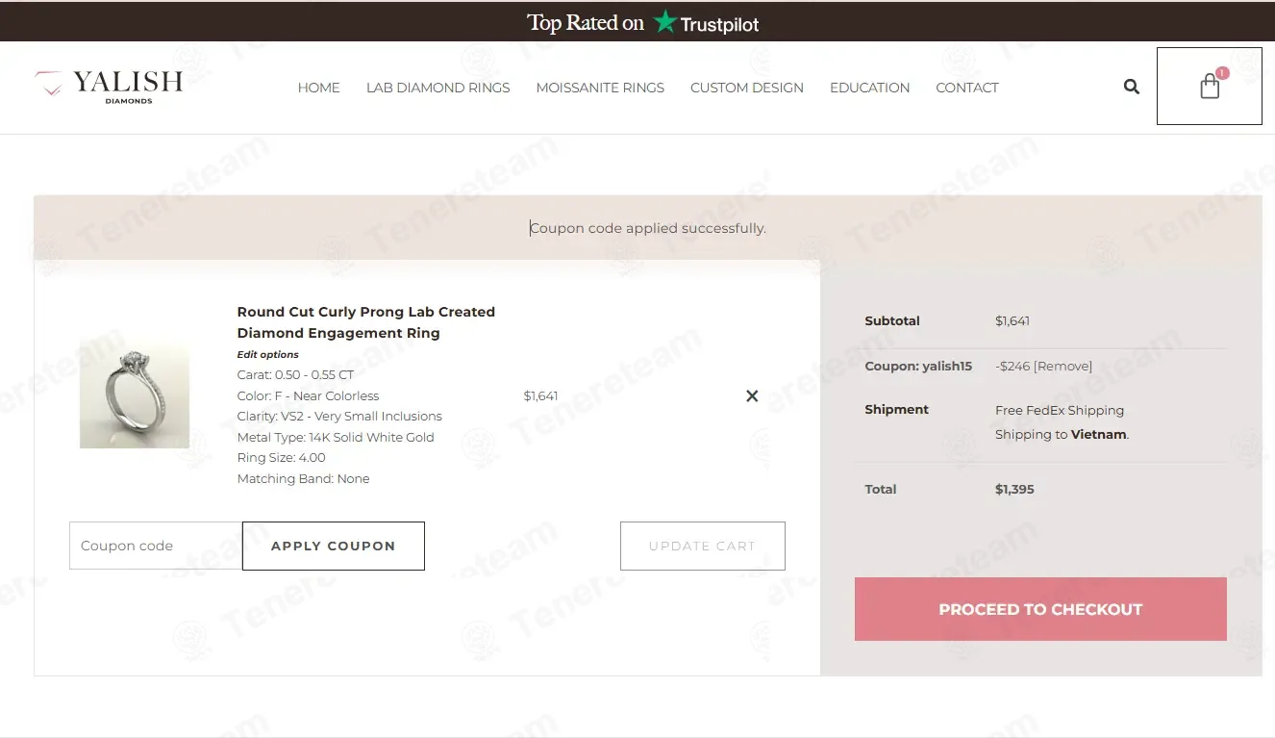Click the Apply Coupon button
This screenshot has width=1275, height=738.
point(333,546)
